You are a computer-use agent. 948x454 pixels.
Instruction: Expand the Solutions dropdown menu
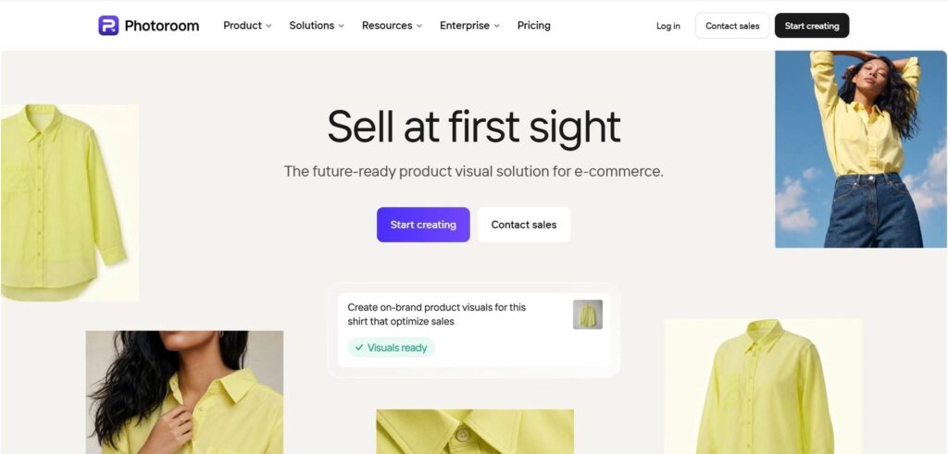coord(317,25)
